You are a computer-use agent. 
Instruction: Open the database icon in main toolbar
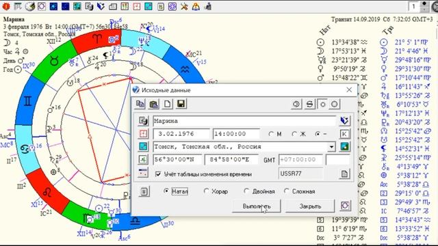tap(89, 6)
